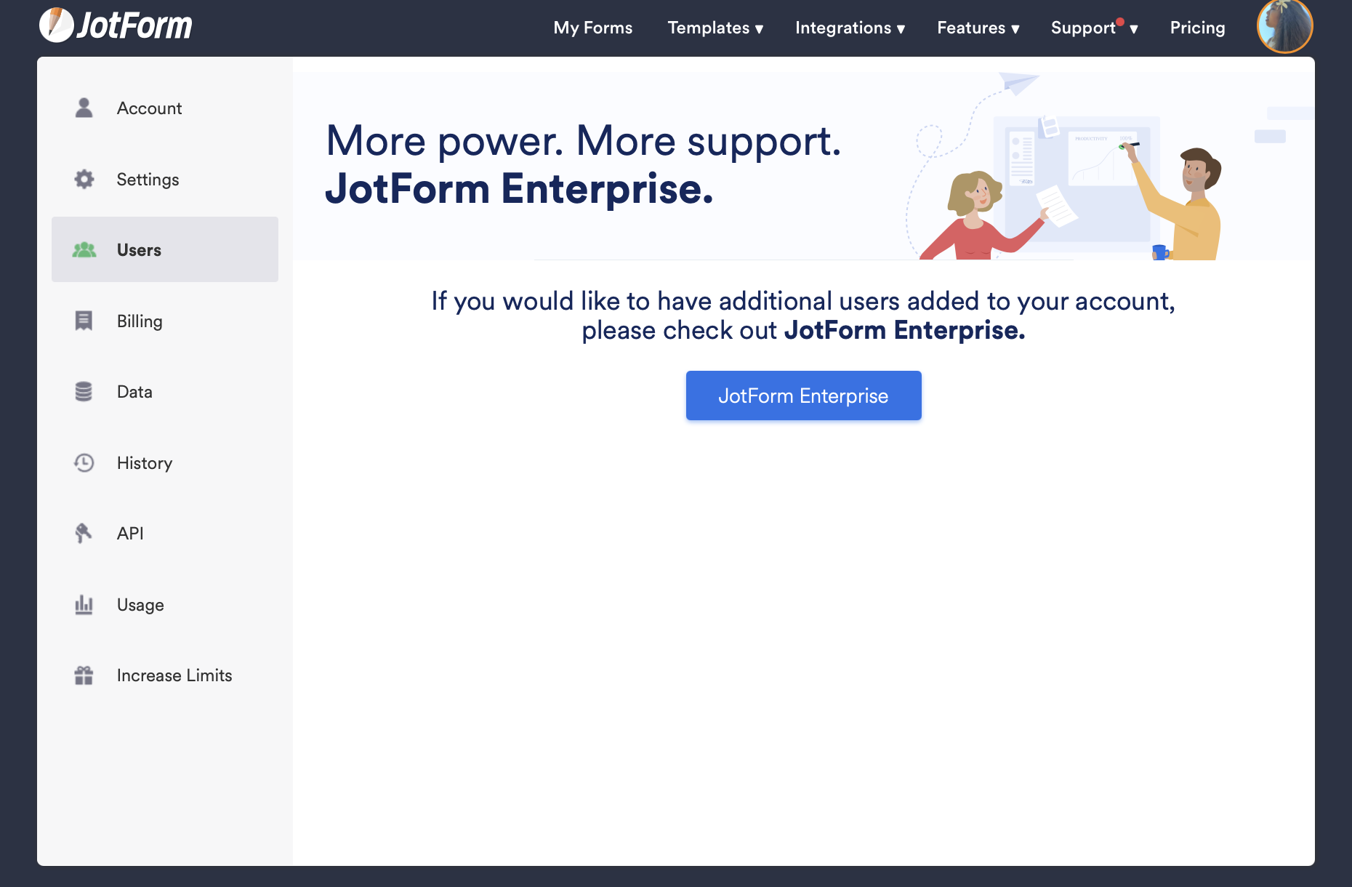Image resolution: width=1352 pixels, height=887 pixels.
Task: Open History using the clock icon
Action: [84, 462]
